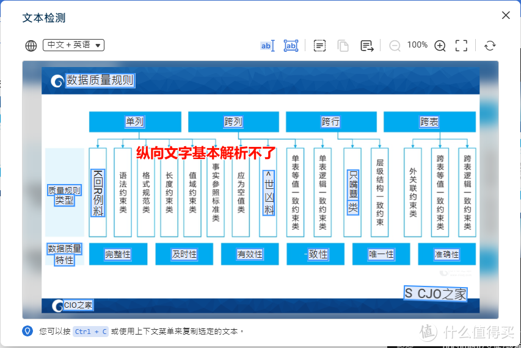Viewport: 521px width, 348px height.
Task: Select detected text 类 below 只嘴豐
Action: coord(353,208)
